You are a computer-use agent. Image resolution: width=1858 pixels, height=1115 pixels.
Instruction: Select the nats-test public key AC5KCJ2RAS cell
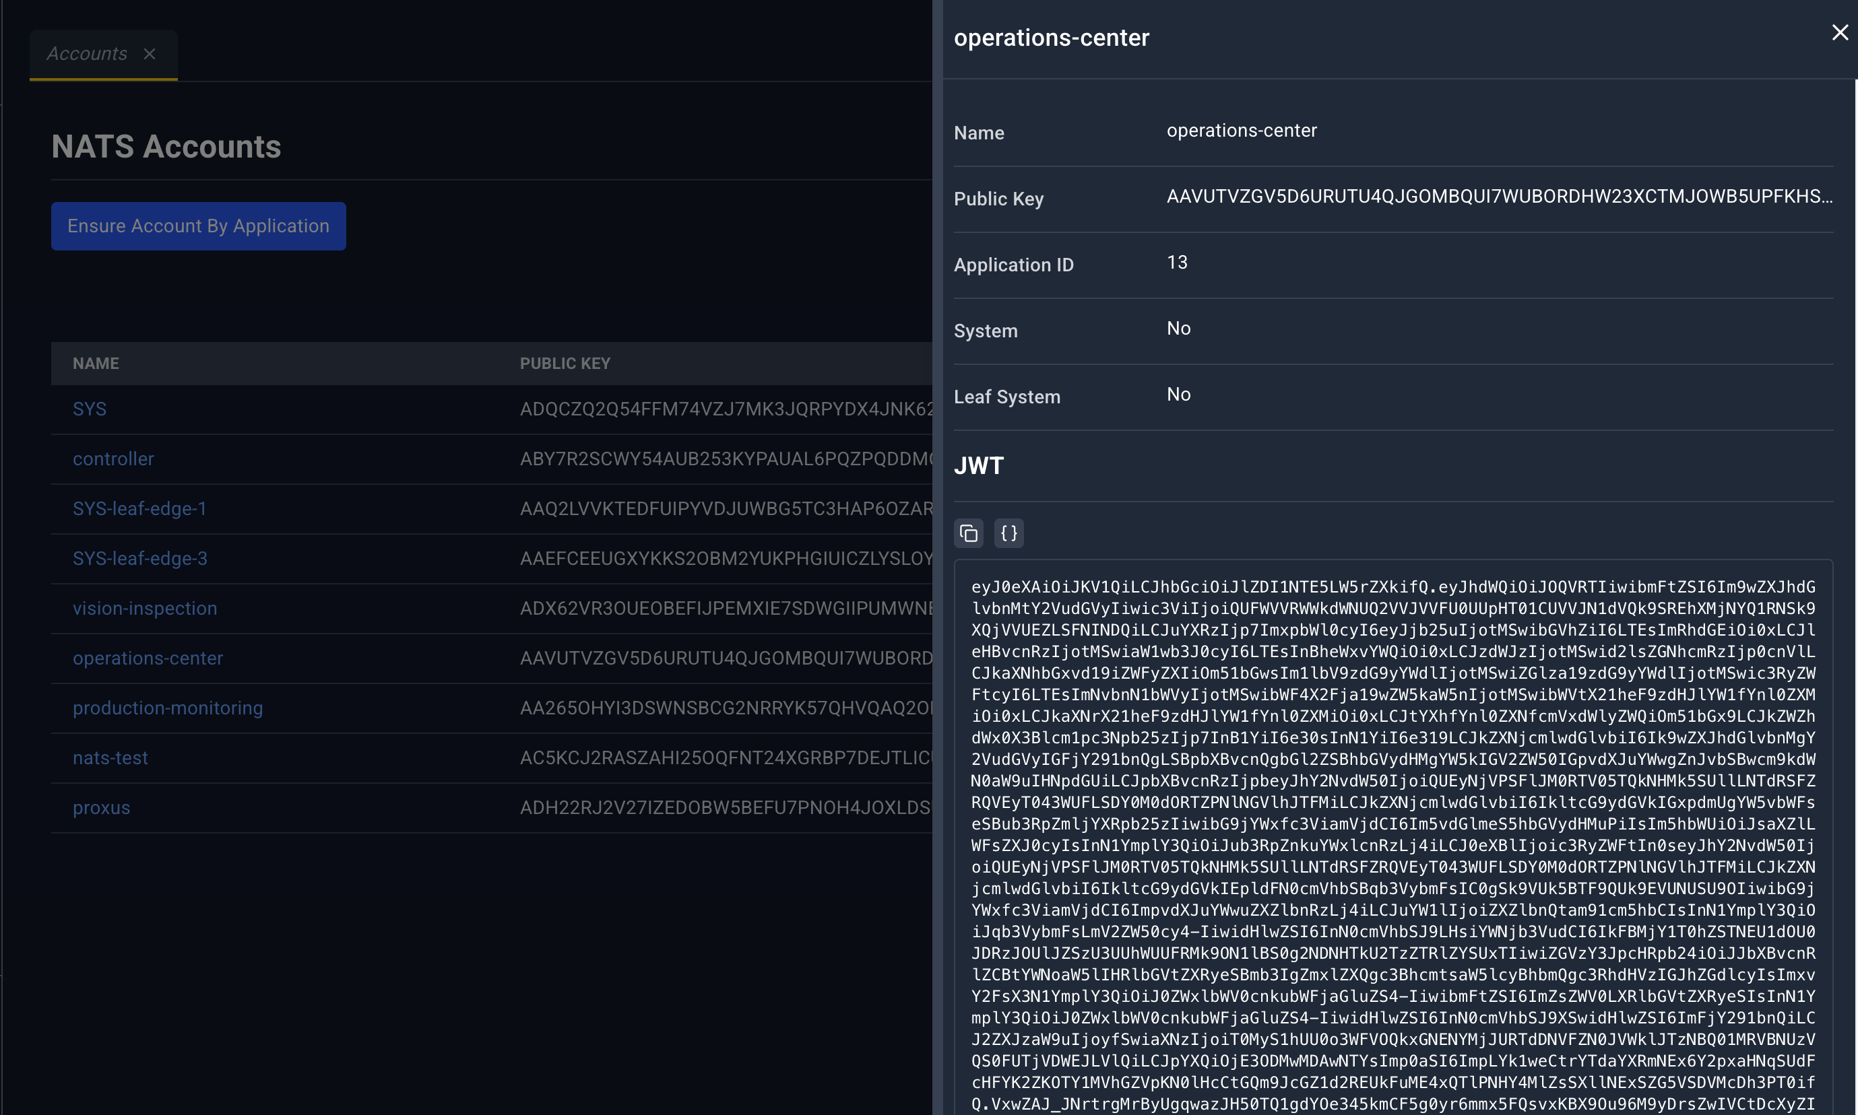pos(726,758)
